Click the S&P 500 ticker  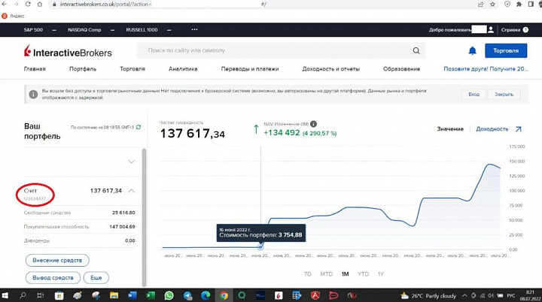coord(33,30)
